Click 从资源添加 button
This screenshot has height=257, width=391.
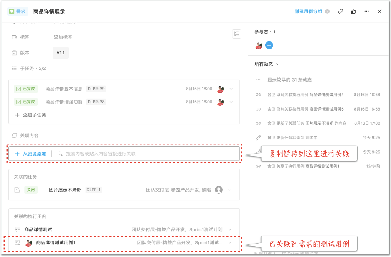[x=30, y=154]
